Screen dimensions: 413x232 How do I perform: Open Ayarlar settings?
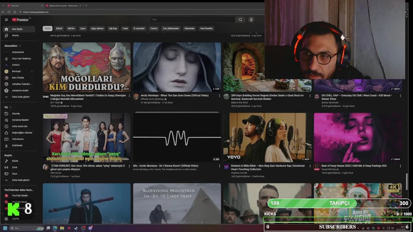19,218
